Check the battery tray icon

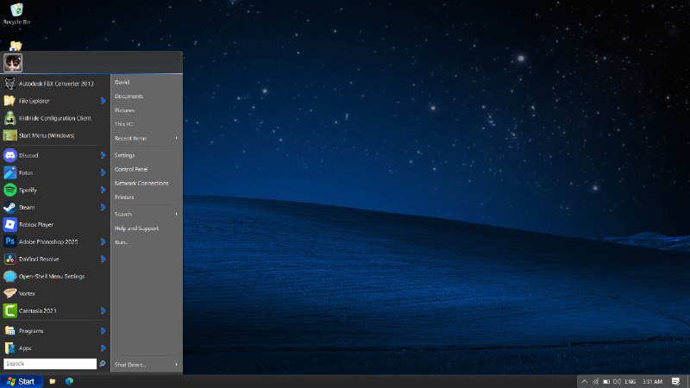(x=606, y=381)
